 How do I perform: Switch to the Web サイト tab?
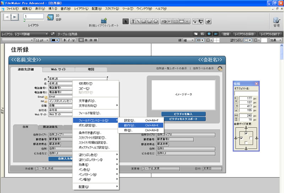tap(58, 69)
